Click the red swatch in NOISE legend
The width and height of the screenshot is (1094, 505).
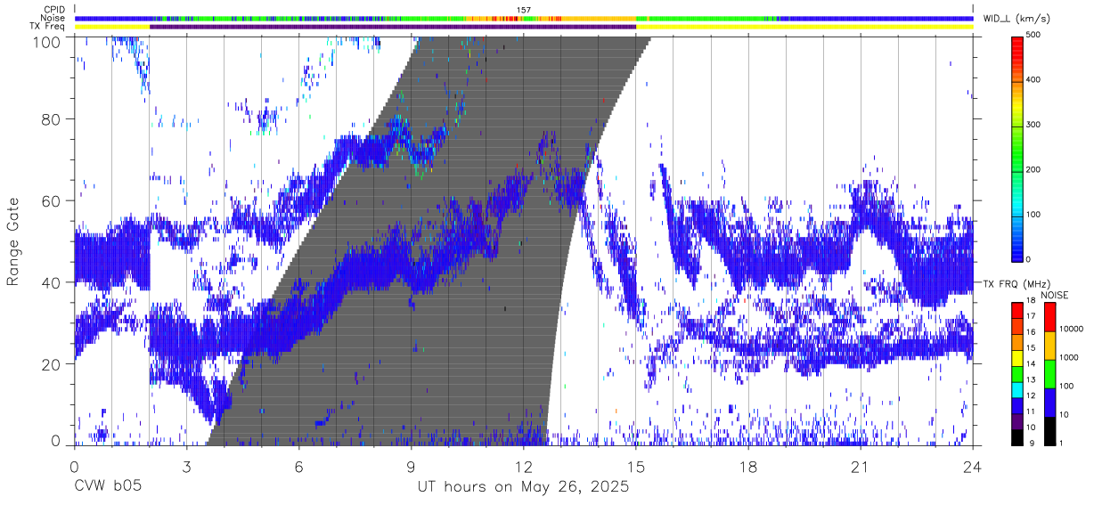point(1049,317)
